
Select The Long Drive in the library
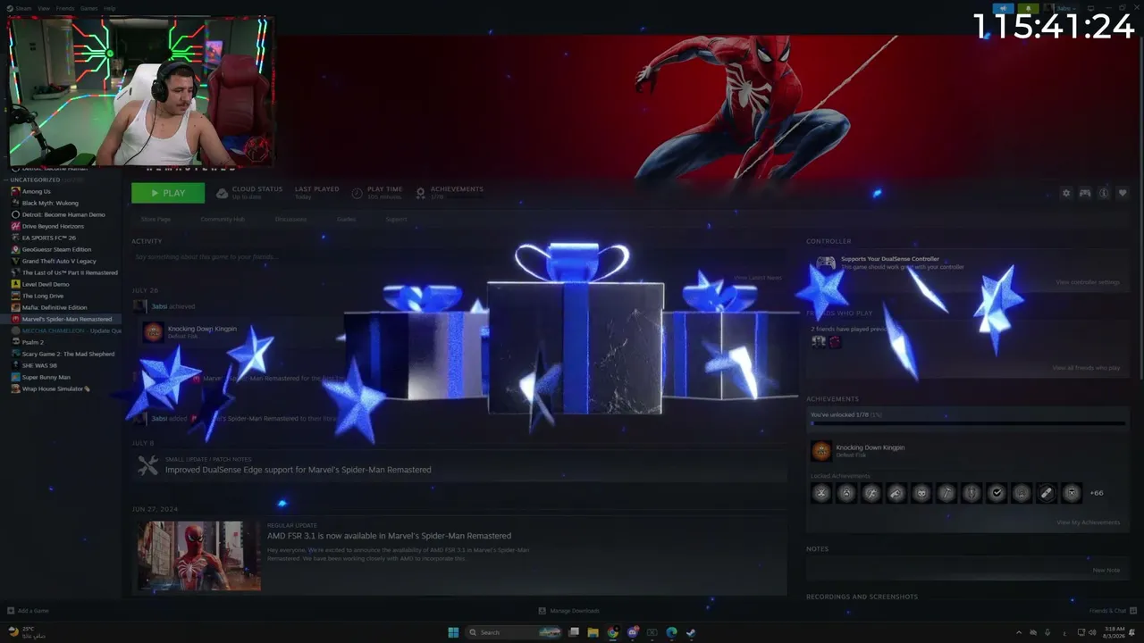click(x=43, y=296)
